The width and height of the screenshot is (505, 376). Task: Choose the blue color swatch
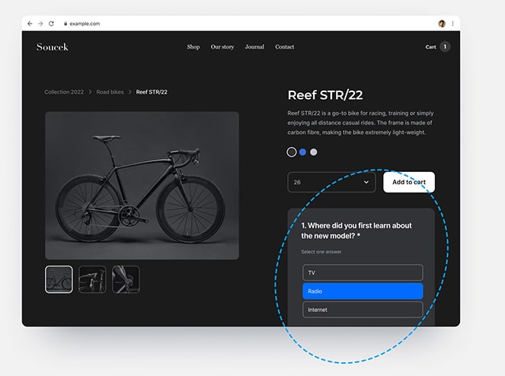[302, 152]
